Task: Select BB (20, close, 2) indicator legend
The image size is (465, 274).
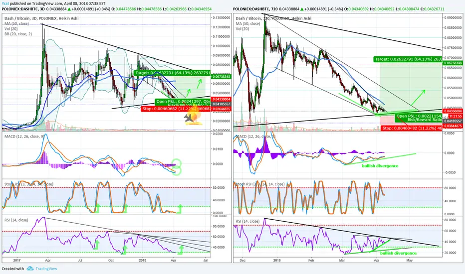Action: pyautogui.click(x=18, y=34)
